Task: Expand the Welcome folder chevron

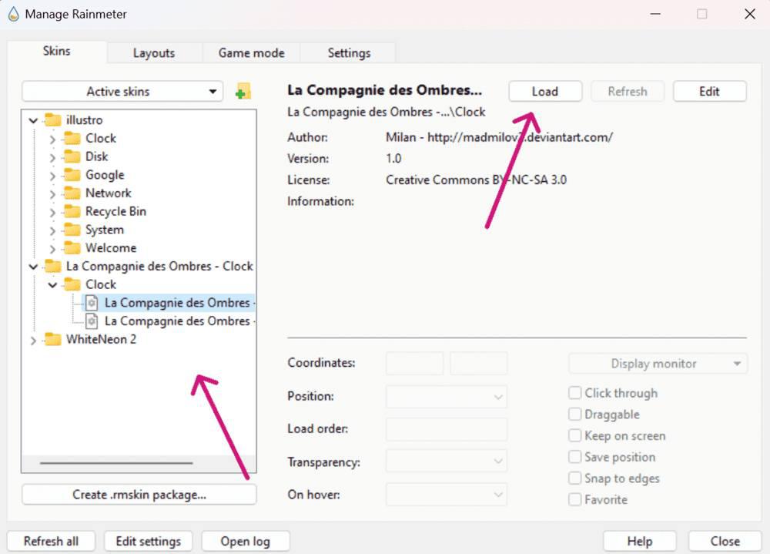Action: click(x=52, y=249)
